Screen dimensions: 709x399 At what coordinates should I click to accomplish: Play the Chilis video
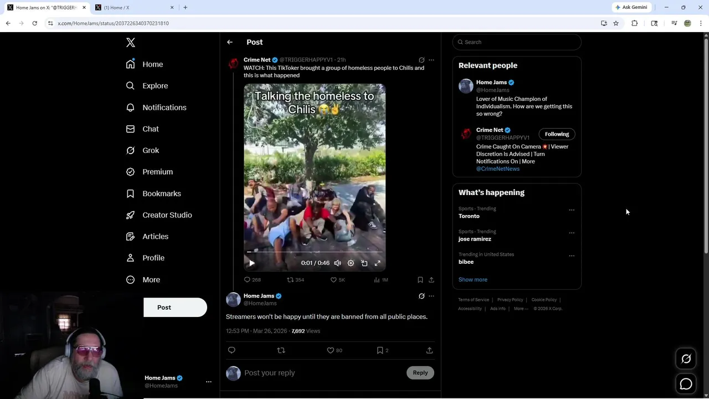[x=251, y=263]
